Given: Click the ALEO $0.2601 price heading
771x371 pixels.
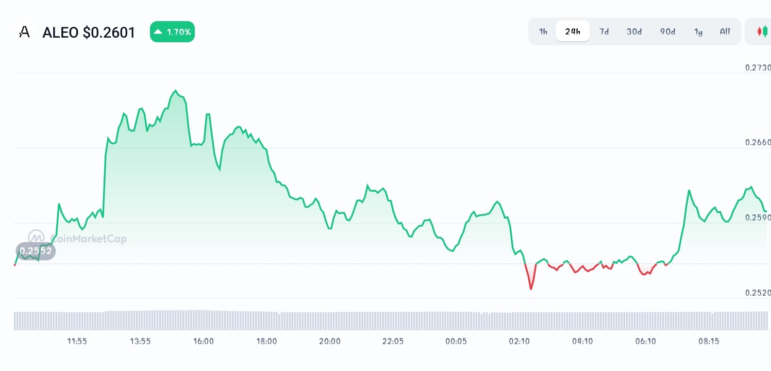Looking at the screenshot, I should click(89, 32).
